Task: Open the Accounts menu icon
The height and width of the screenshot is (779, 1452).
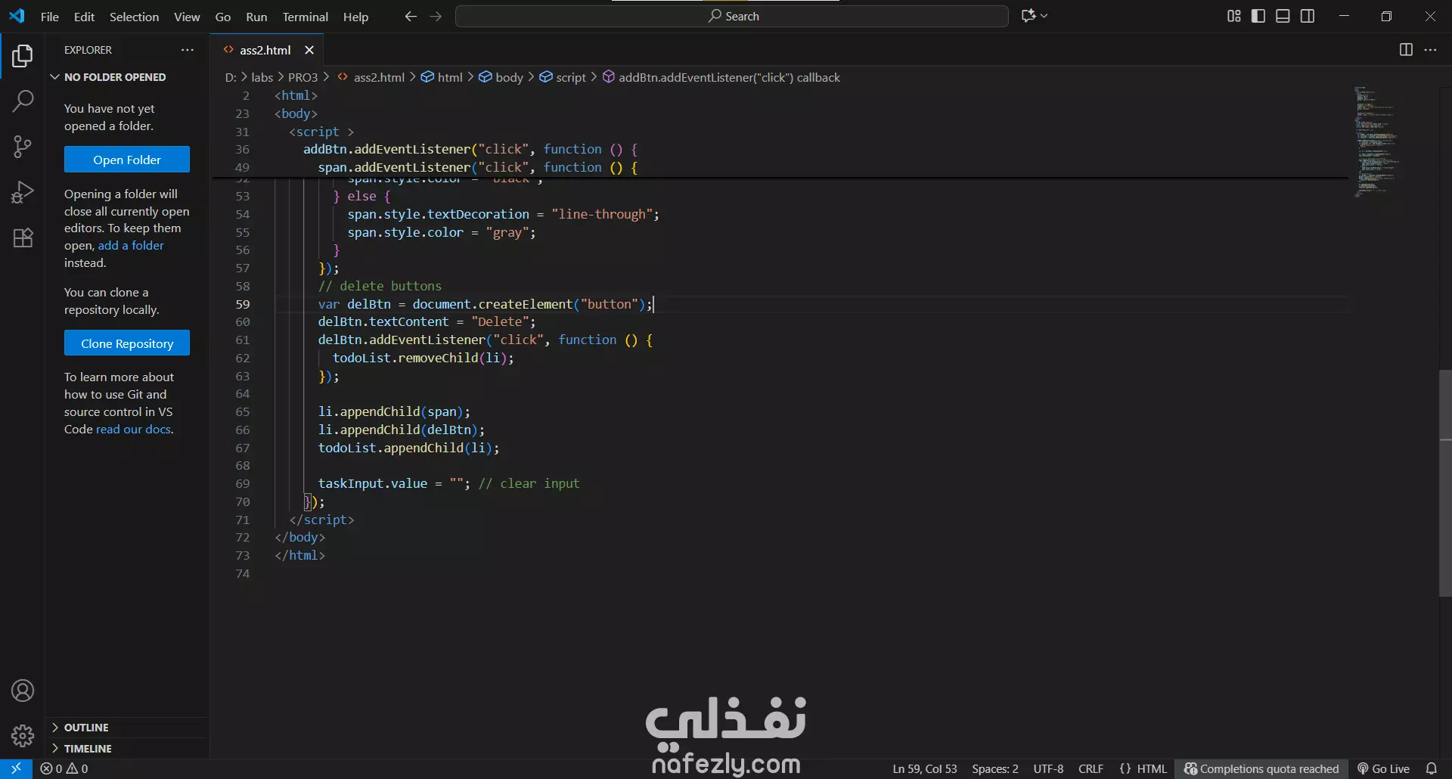Action: (x=23, y=691)
